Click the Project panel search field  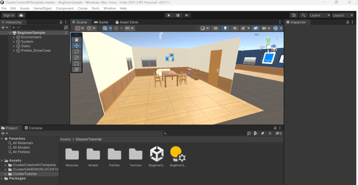(x=206, y=134)
